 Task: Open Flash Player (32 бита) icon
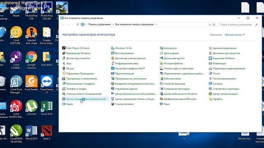point(64,48)
